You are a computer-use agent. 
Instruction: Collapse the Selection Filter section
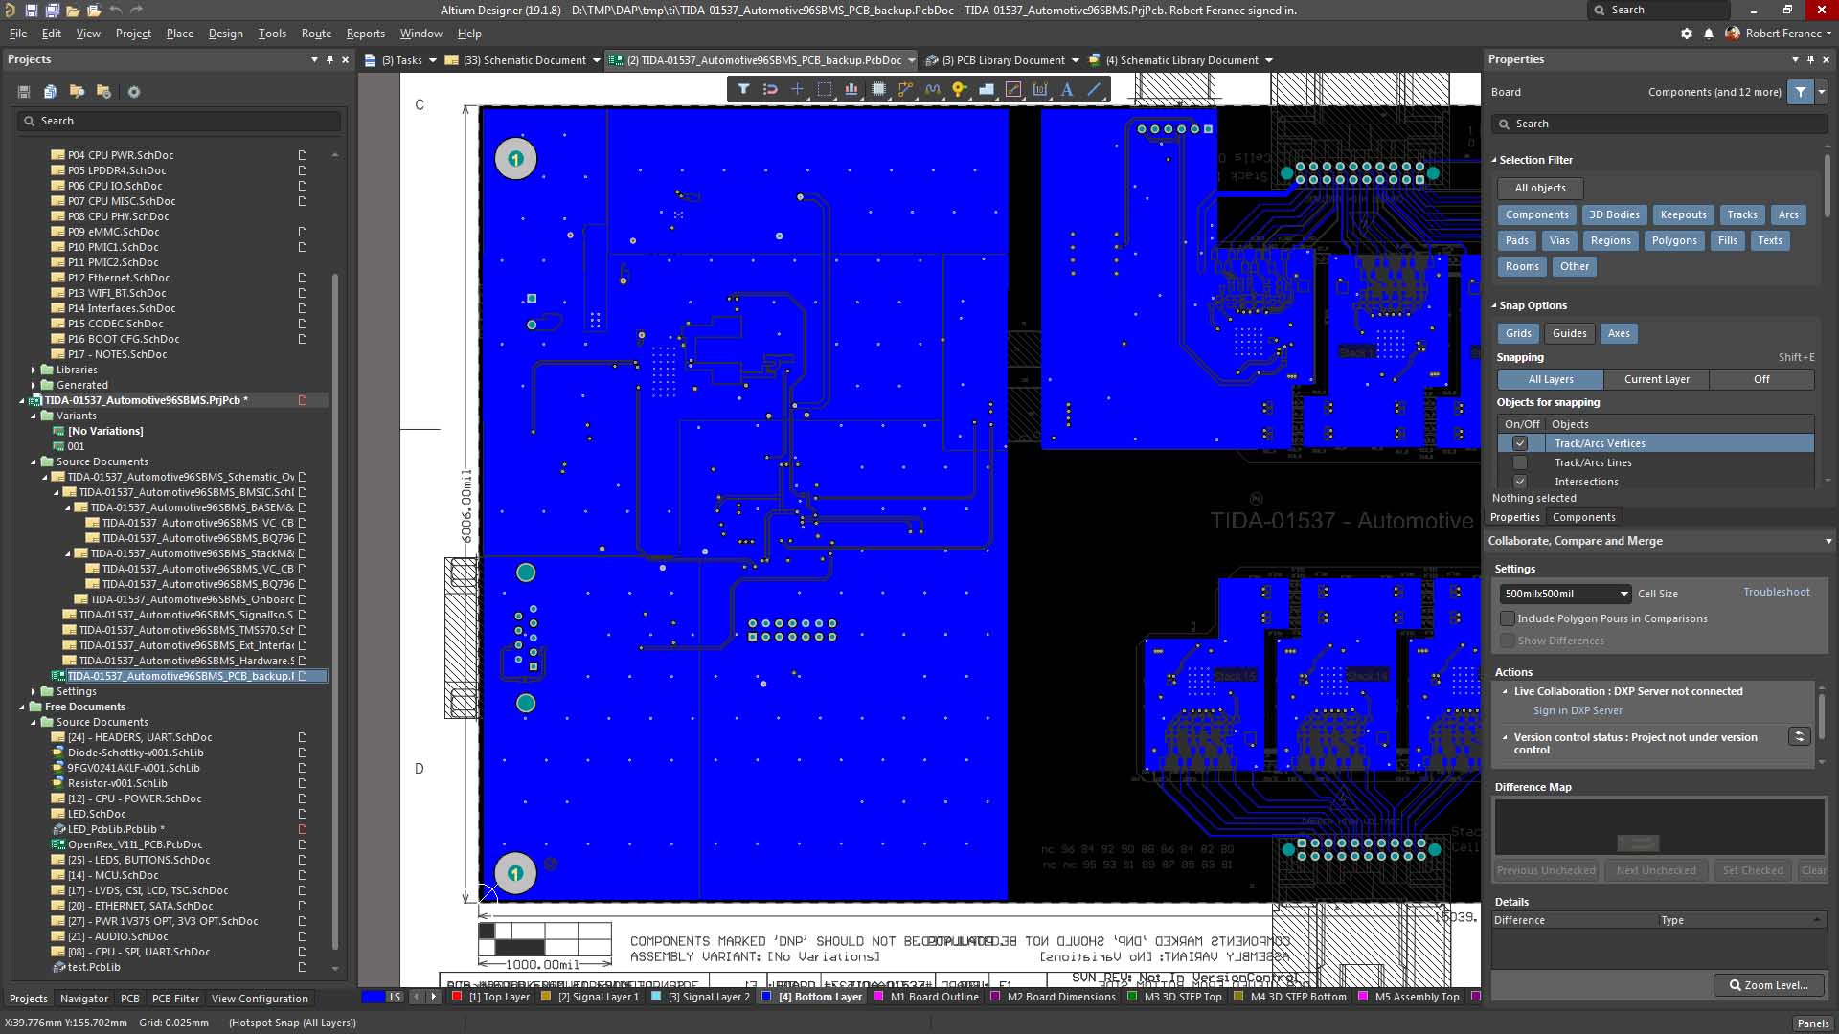pyautogui.click(x=1494, y=160)
